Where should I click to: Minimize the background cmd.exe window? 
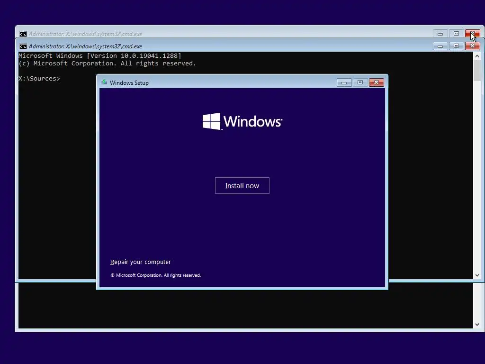click(x=440, y=34)
